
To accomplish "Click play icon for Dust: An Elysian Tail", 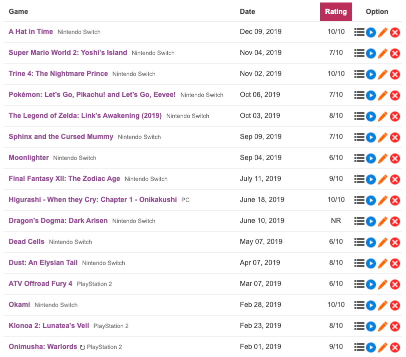I will (x=371, y=263).
